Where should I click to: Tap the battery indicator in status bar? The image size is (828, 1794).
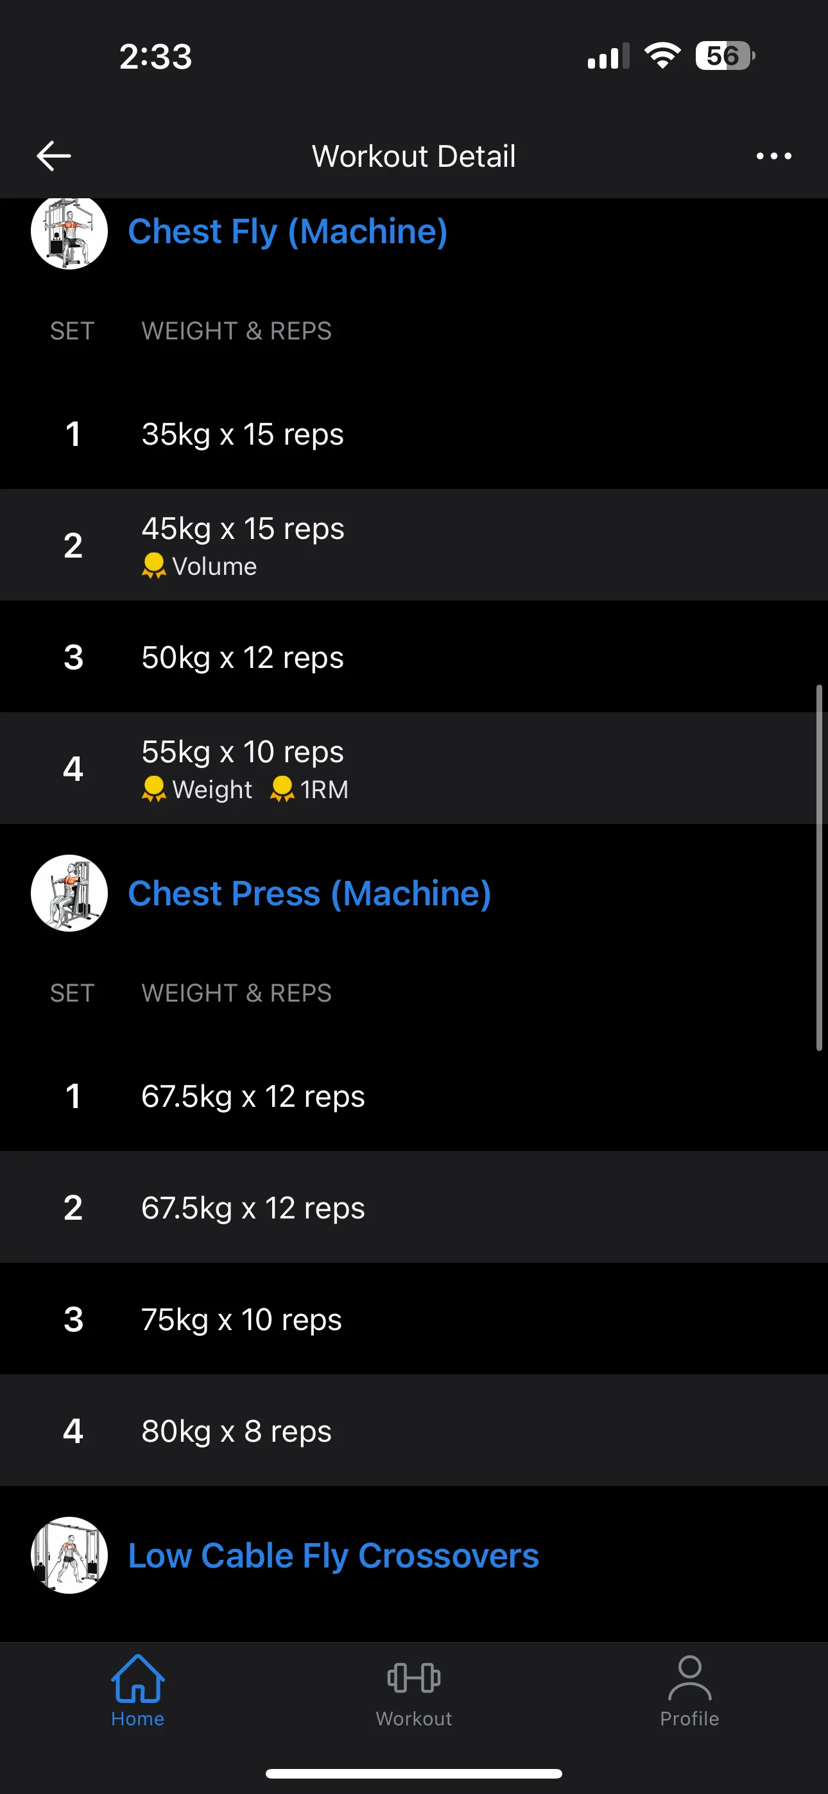(724, 56)
